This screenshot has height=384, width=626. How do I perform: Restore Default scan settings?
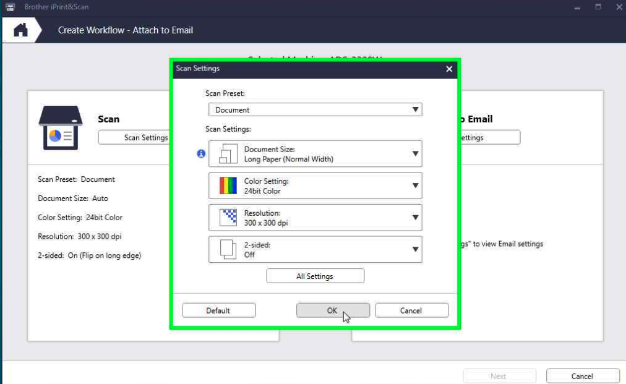[x=219, y=310]
